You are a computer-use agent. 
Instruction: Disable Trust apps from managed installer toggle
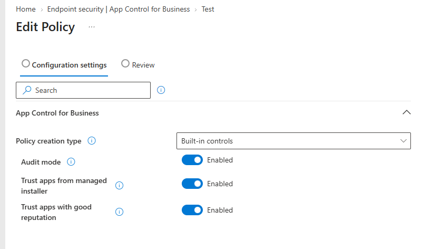[x=192, y=184]
